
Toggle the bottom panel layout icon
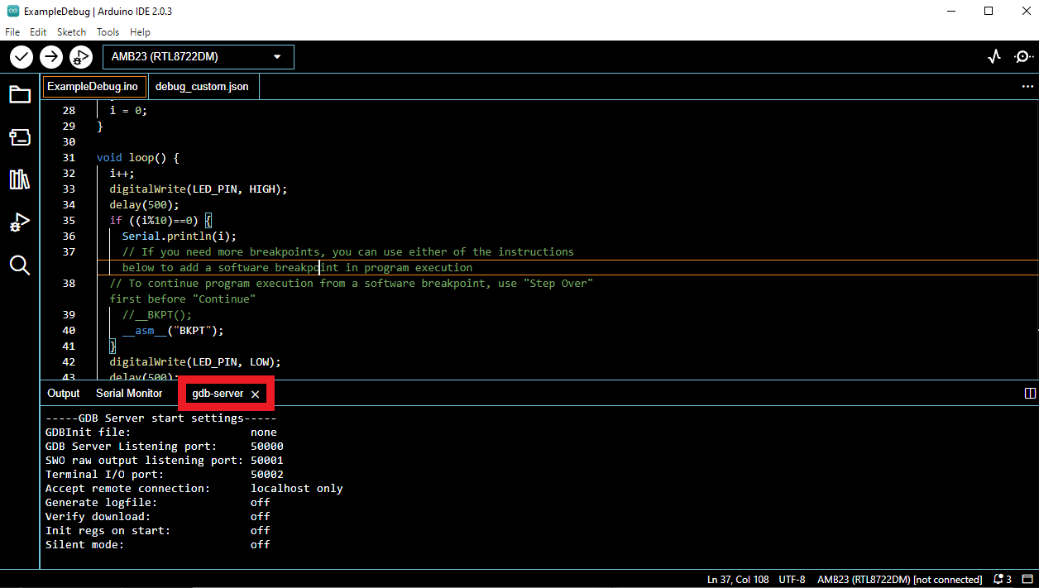[x=1030, y=393]
